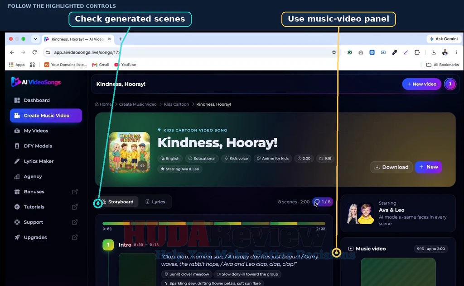Click the address bar URL
Viewport: 464px width, 286px height.
pyautogui.click(x=87, y=52)
